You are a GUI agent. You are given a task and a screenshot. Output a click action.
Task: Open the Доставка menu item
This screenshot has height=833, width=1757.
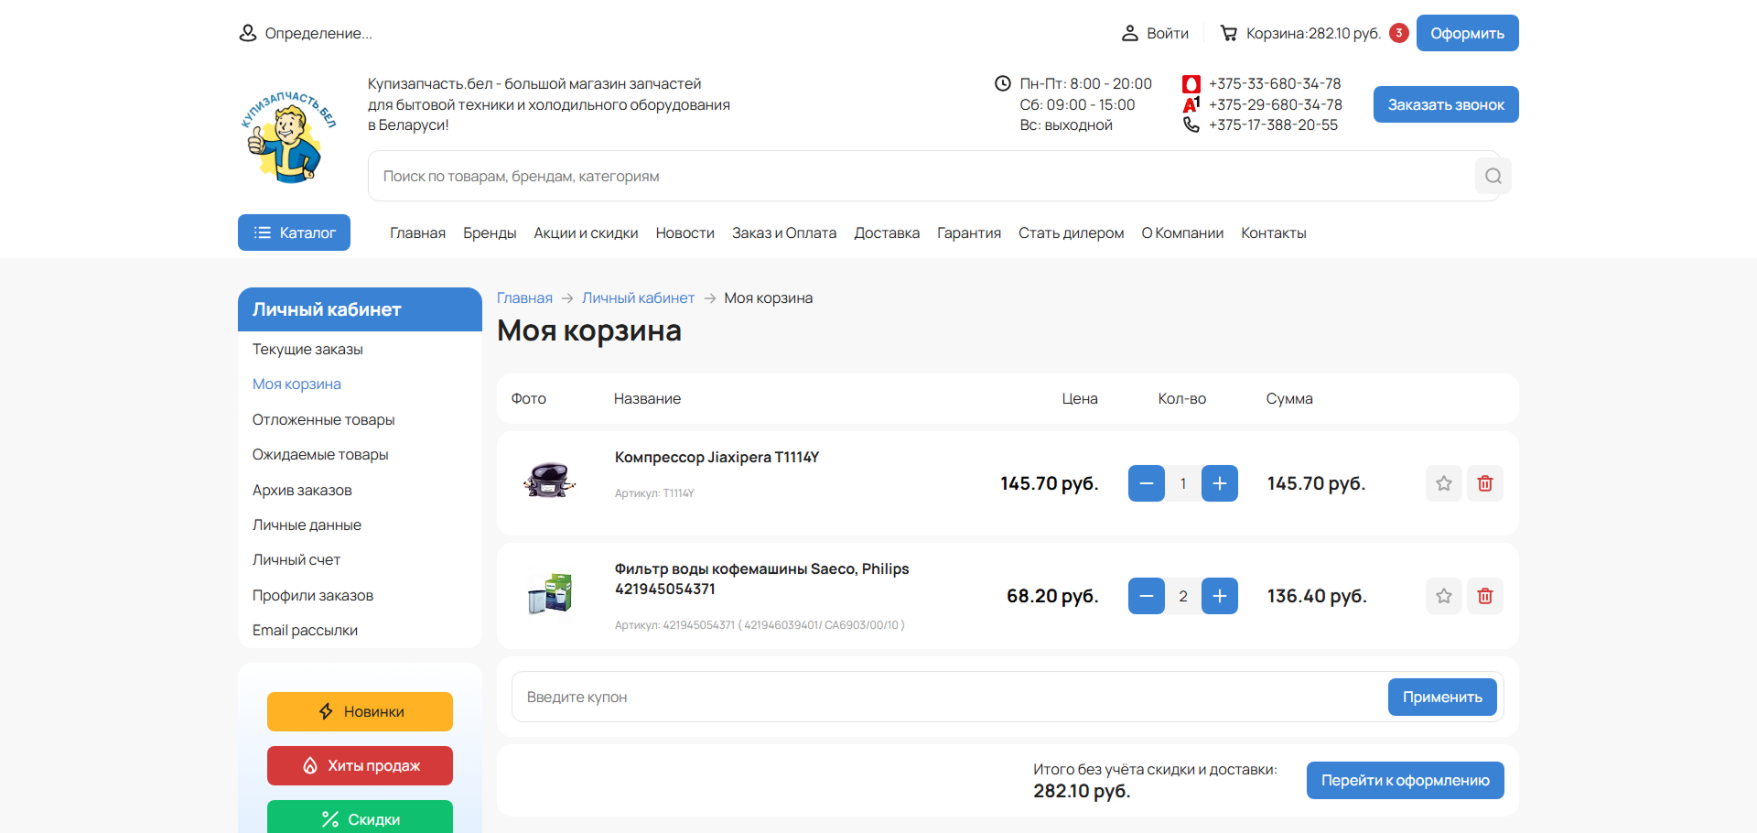tap(887, 233)
